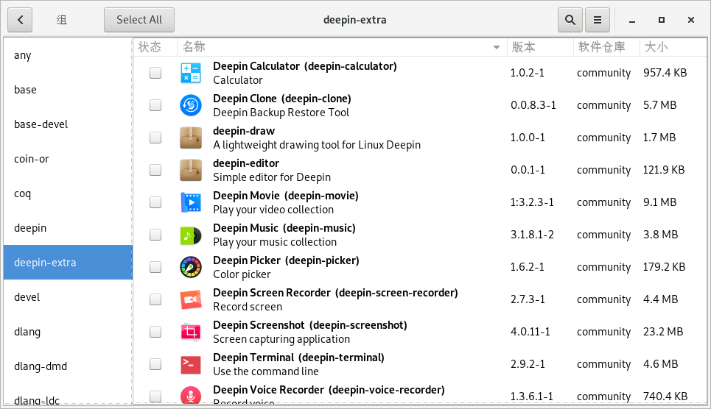Click the Deepin Voice Recorder microphone icon
Viewport: 711px width, 409px height.
pos(190,396)
